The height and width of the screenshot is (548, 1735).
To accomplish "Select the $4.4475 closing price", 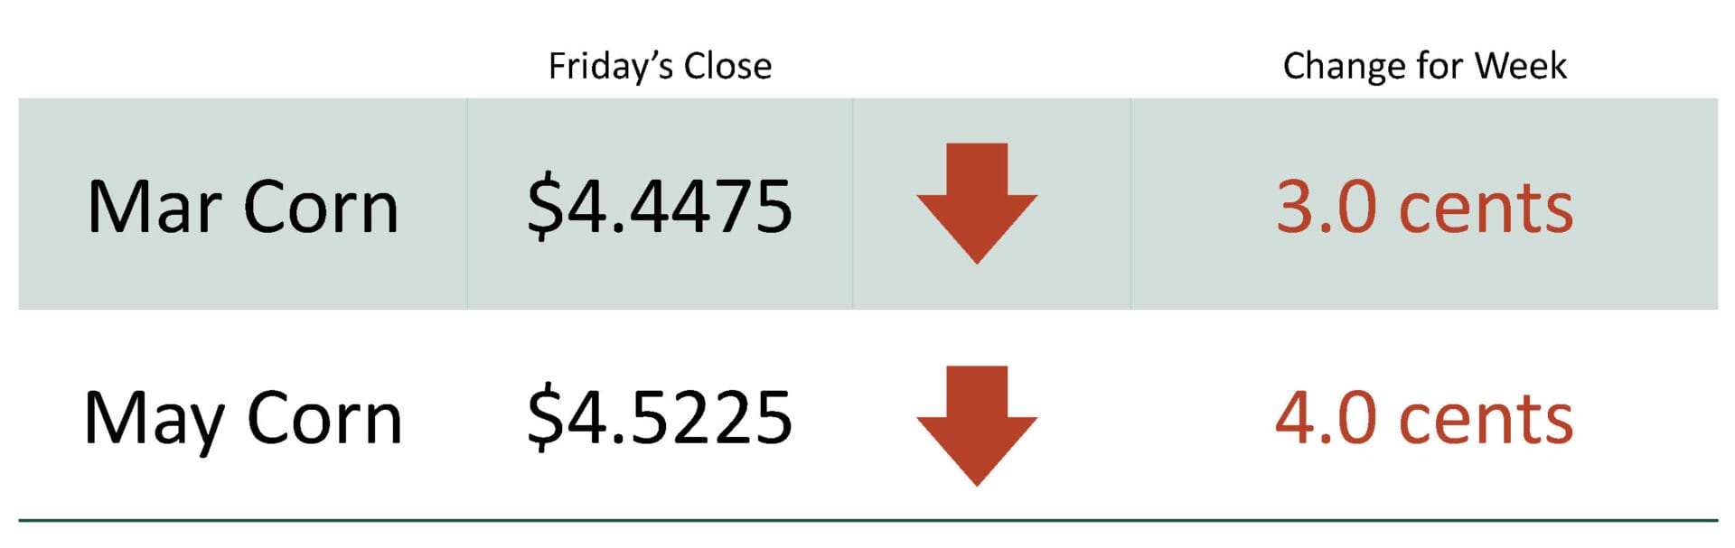I will (x=660, y=208).
